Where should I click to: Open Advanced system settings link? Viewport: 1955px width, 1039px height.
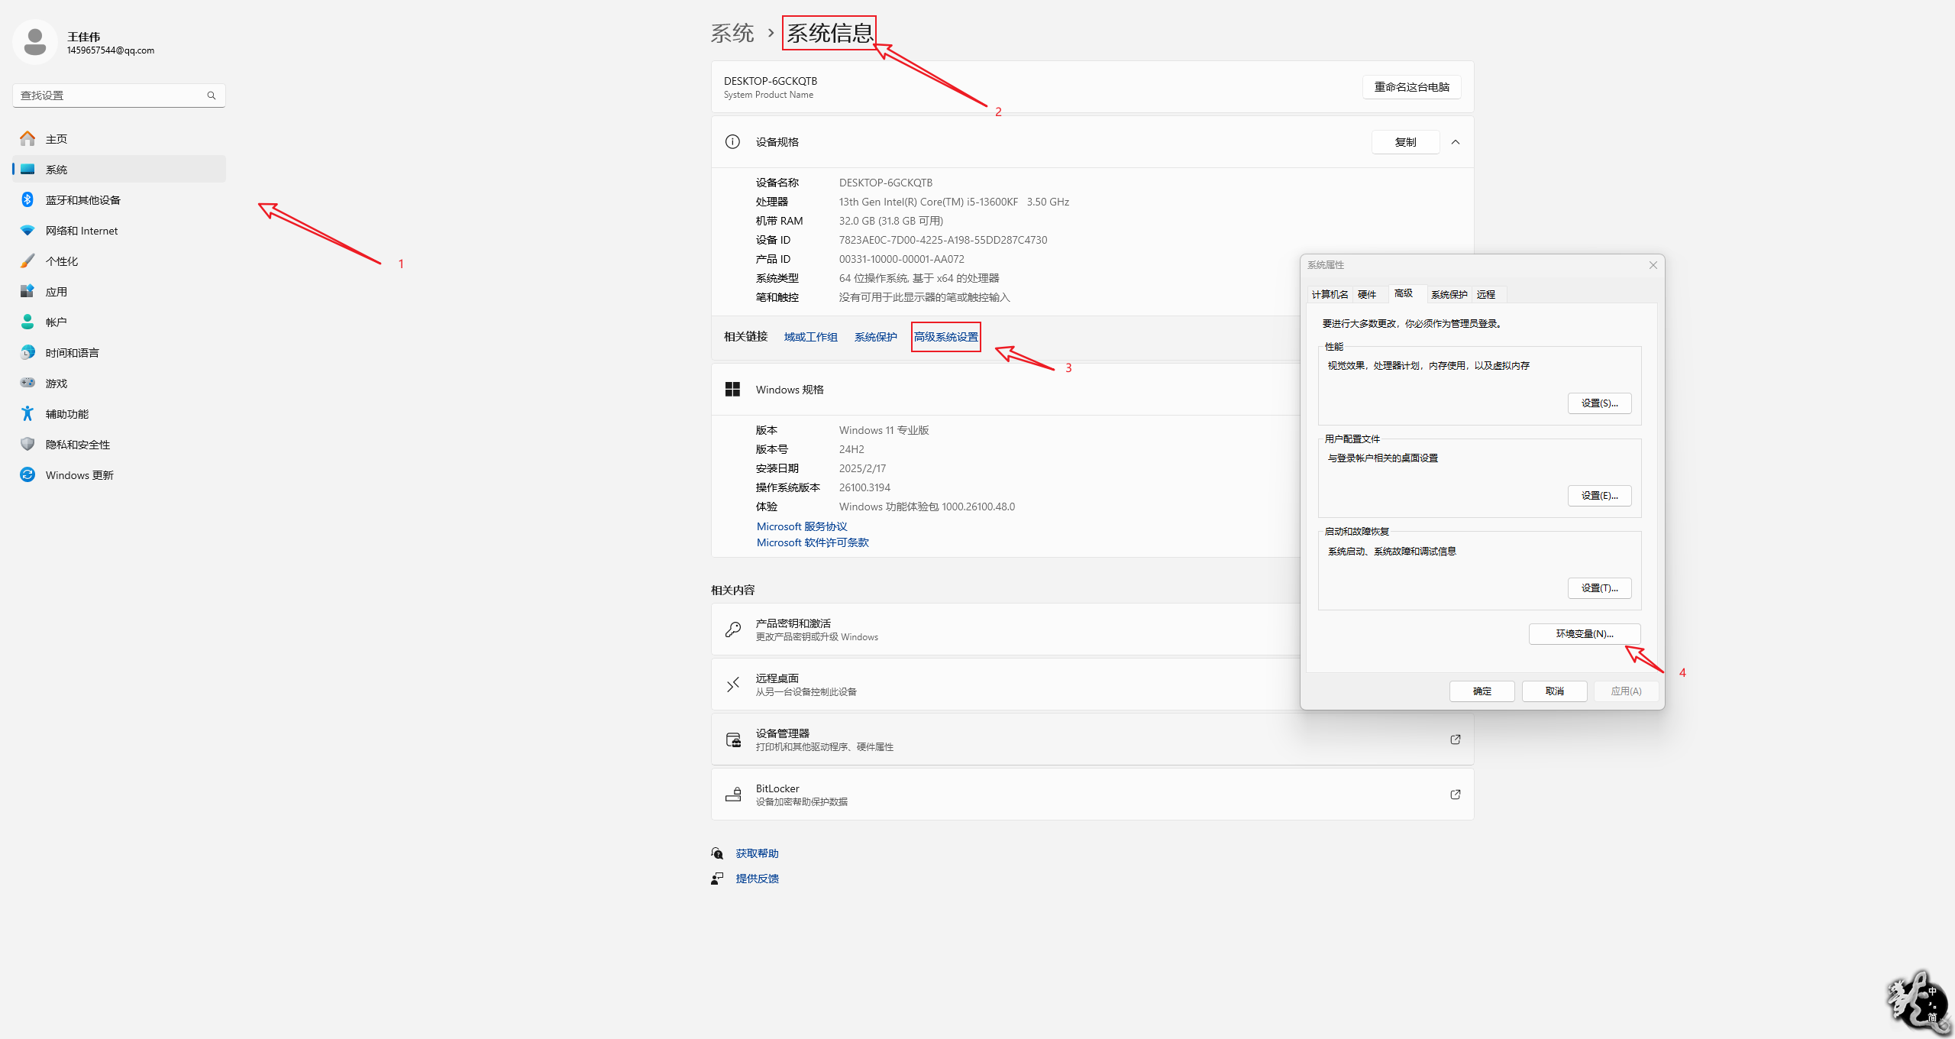point(945,337)
